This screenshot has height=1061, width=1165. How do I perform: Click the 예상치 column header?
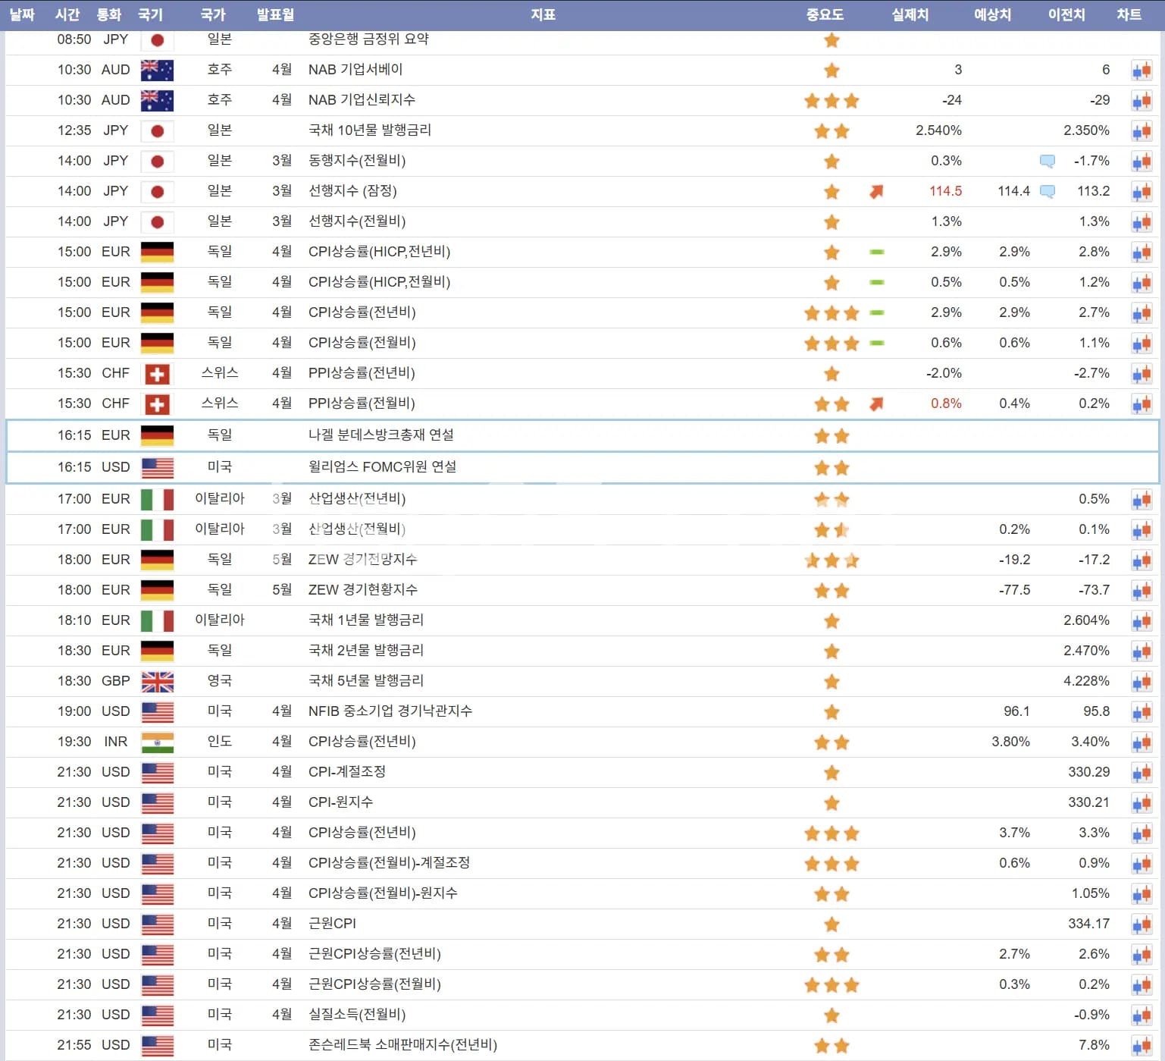click(x=992, y=14)
